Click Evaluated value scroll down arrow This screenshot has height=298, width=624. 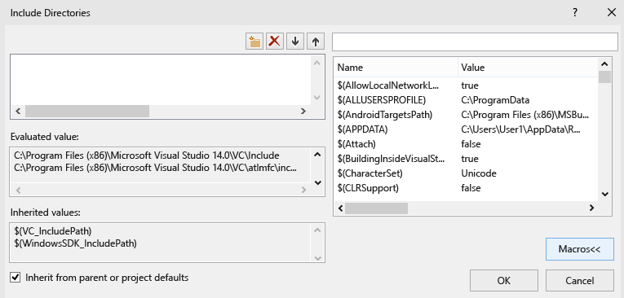317,182
